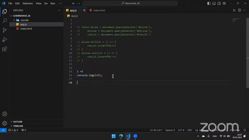
Task: Click the ports forwarded indicator in the status bar
Action: (23, 130)
